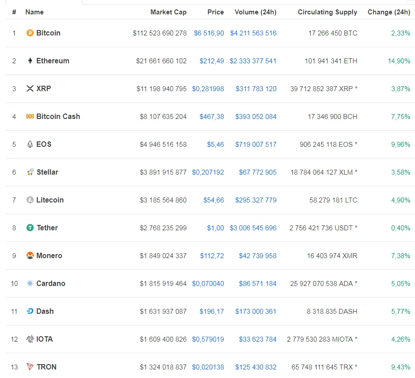The width and height of the screenshot is (415, 378).
Task: Click Bitcoin Cash price $467,38
Action: pyautogui.click(x=212, y=116)
